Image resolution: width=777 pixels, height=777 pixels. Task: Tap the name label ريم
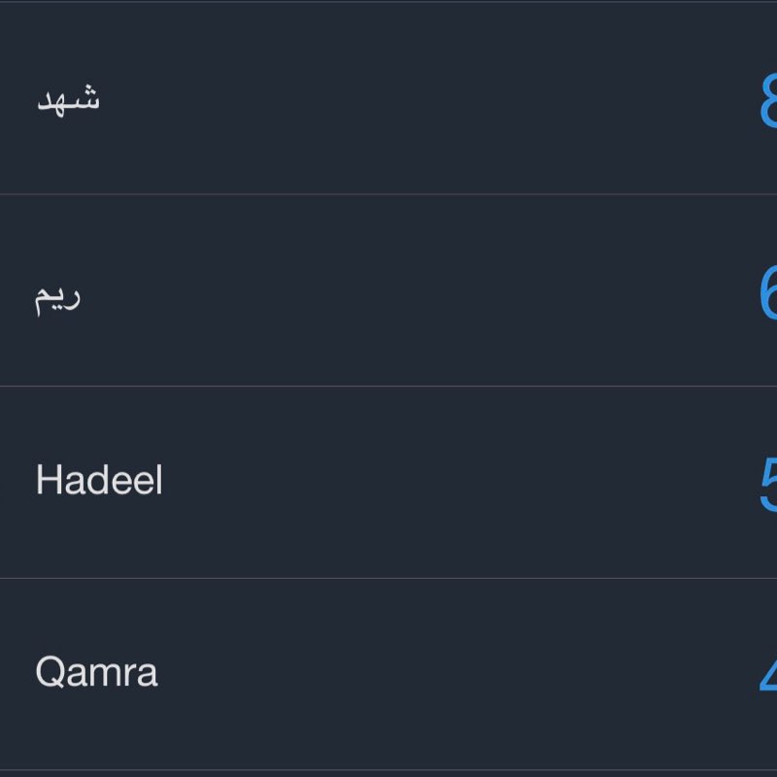(60, 294)
